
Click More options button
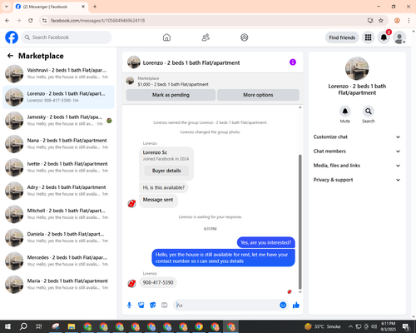(258, 95)
